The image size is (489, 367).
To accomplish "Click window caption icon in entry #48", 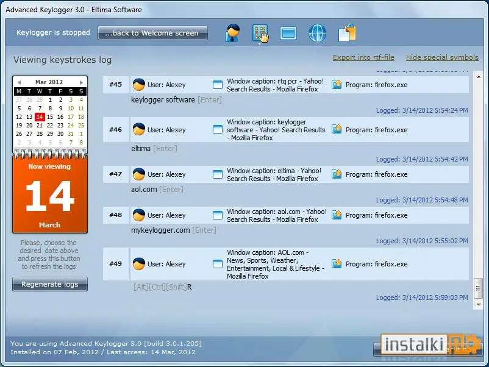I will [x=218, y=215].
